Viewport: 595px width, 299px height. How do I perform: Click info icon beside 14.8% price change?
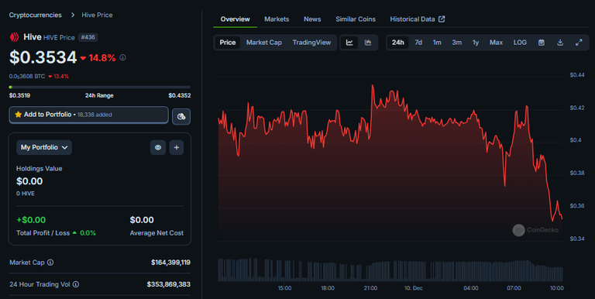122,57
